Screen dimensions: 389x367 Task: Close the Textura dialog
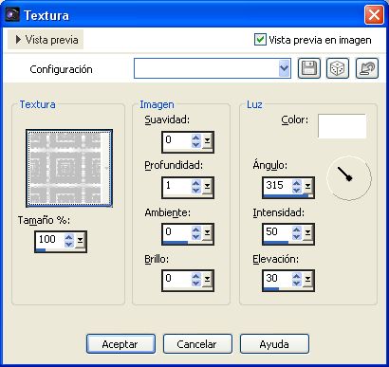click(374, 15)
